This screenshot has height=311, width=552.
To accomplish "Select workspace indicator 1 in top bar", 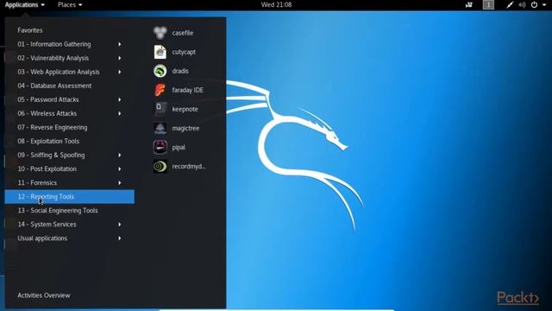I will 488,4.
